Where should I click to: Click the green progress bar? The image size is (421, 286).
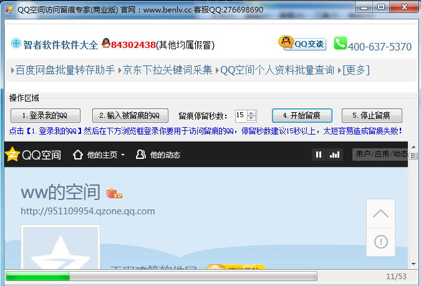click(x=161, y=276)
